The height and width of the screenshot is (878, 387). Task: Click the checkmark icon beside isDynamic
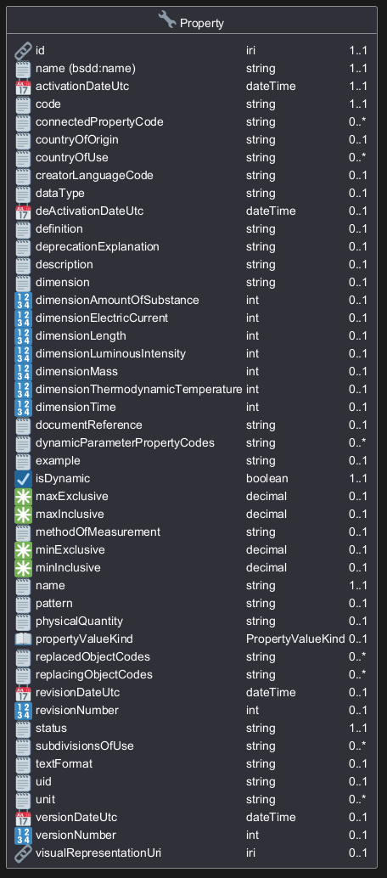(23, 479)
